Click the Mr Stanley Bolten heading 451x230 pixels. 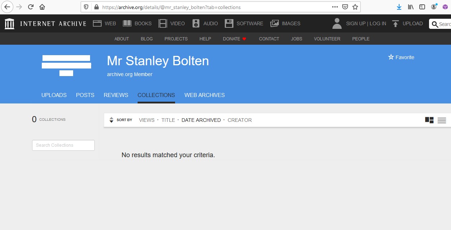click(158, 61)
